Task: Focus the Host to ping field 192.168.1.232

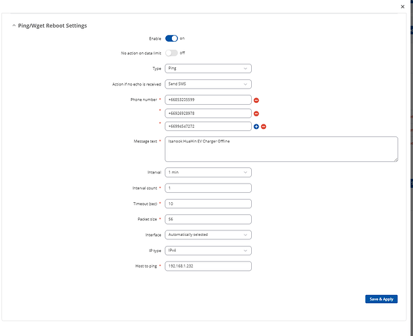Action: coord(208,266)
